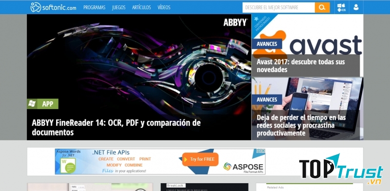Screen dimensions: 390x191
Task: Click the AdChoices info icon on ad
Action: [259, 151]
